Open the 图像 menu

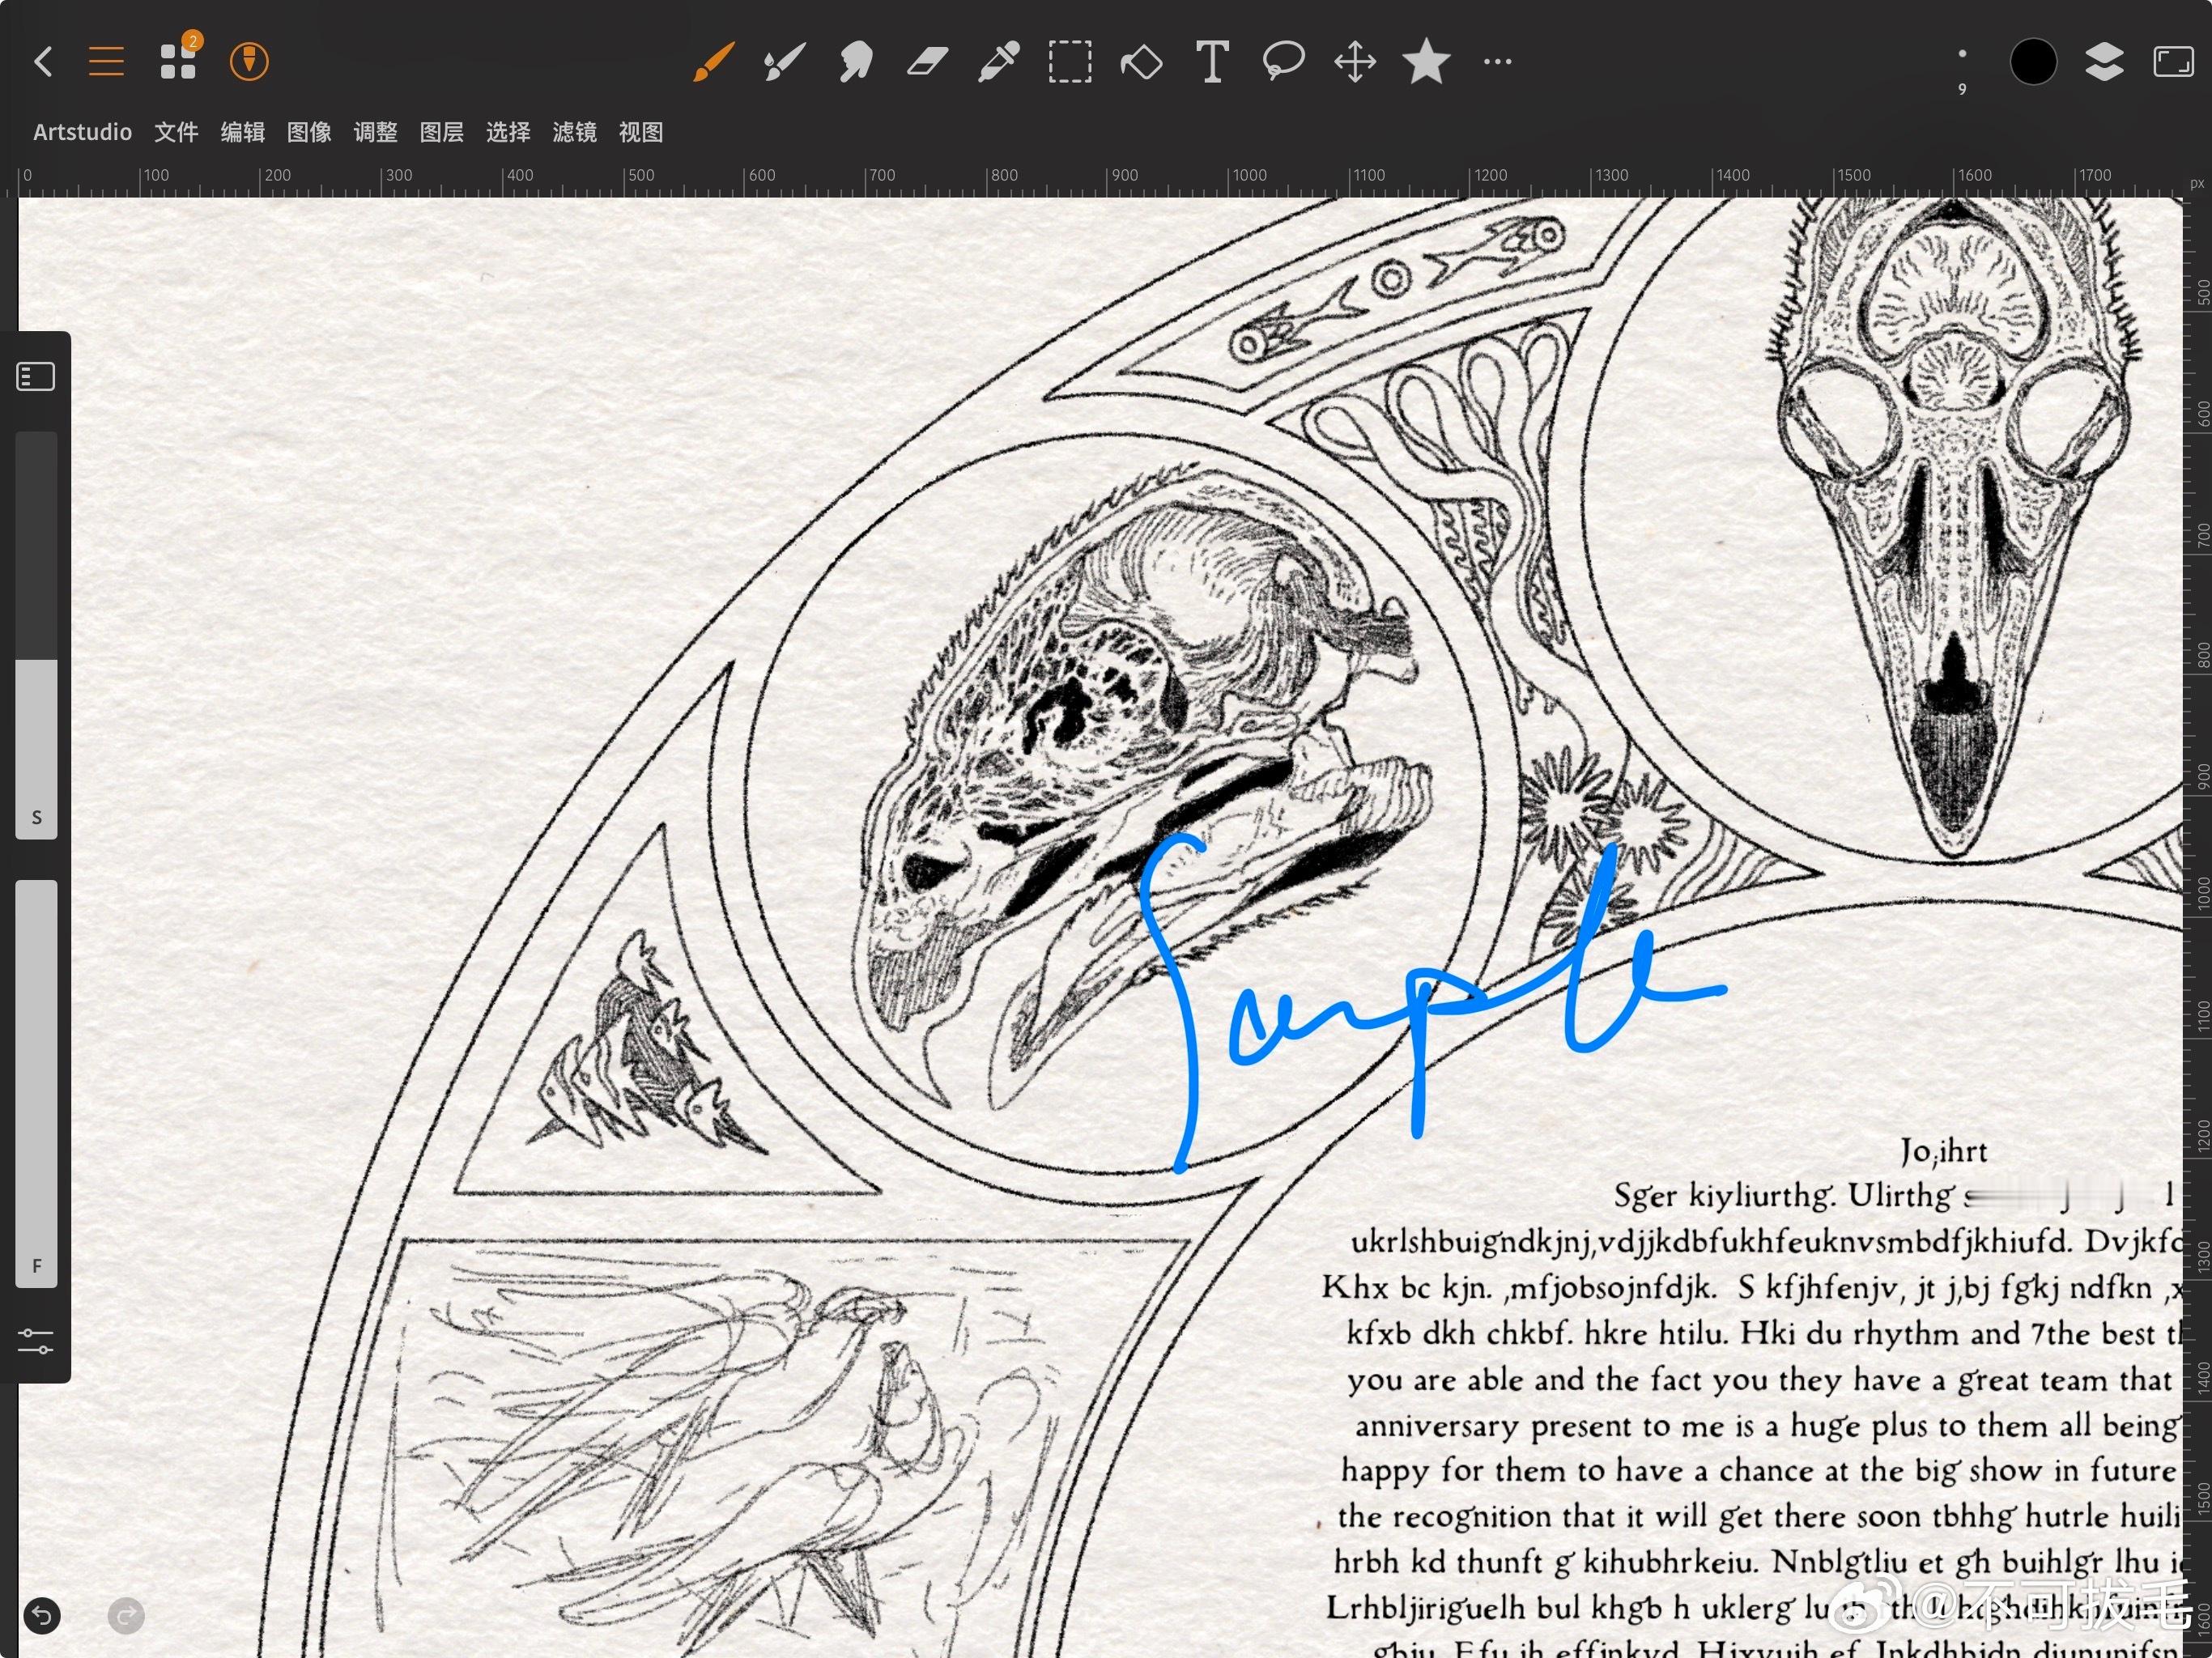309,132
